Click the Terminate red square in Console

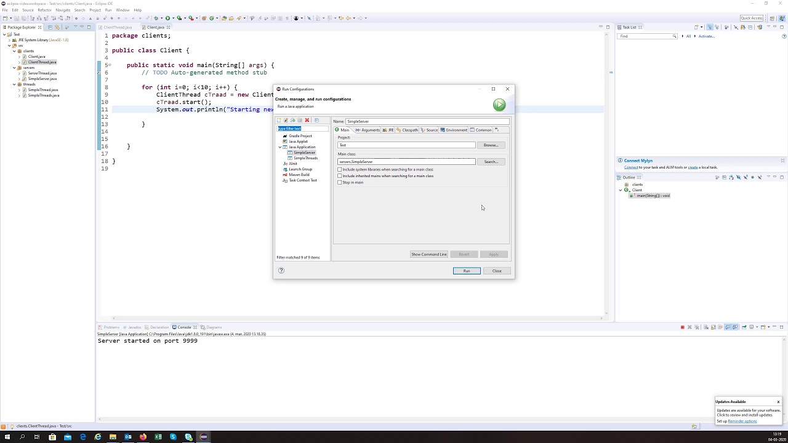pos(682,327)
